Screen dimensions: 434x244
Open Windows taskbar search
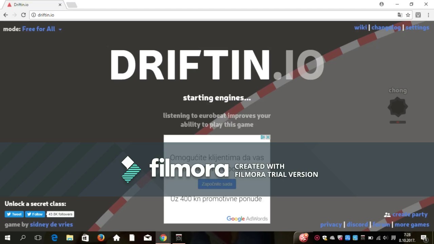click(23, 238)
